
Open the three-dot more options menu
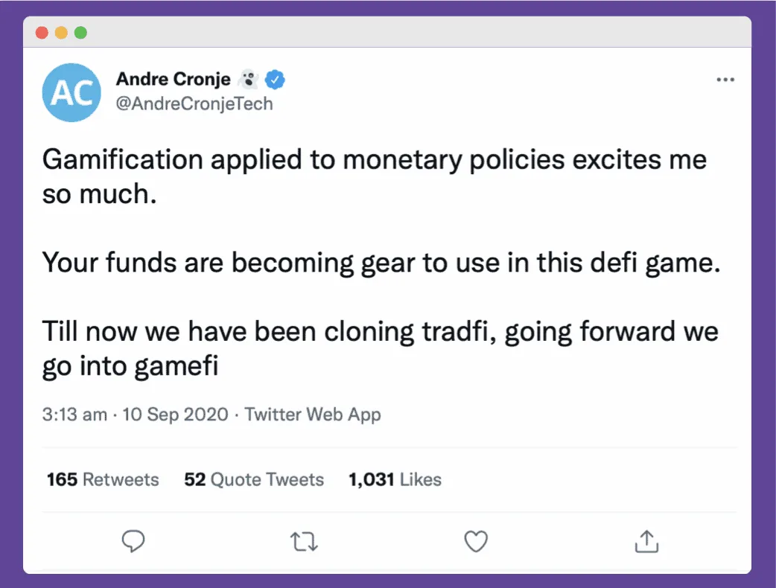point(725,79)
